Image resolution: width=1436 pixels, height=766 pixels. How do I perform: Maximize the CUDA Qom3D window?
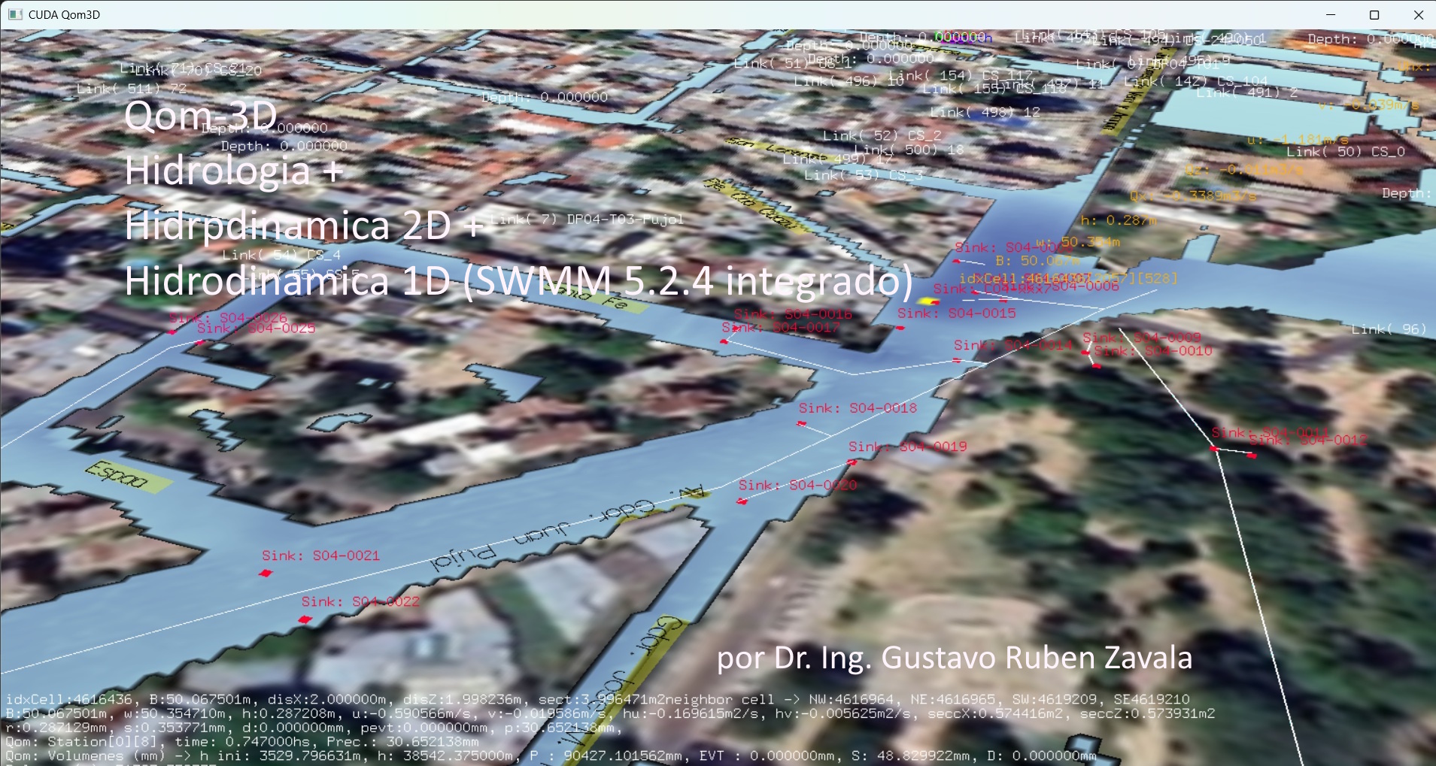(x=1374, y=15)
